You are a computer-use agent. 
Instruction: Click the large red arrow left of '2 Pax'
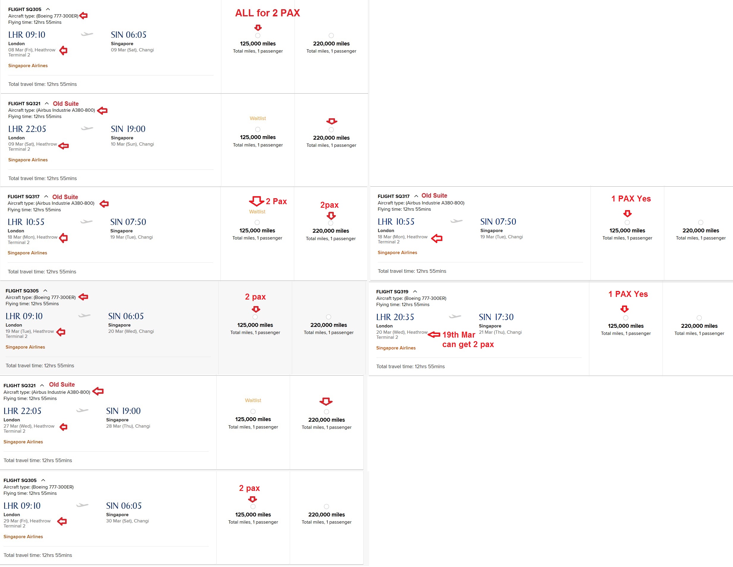pos(256,201)
